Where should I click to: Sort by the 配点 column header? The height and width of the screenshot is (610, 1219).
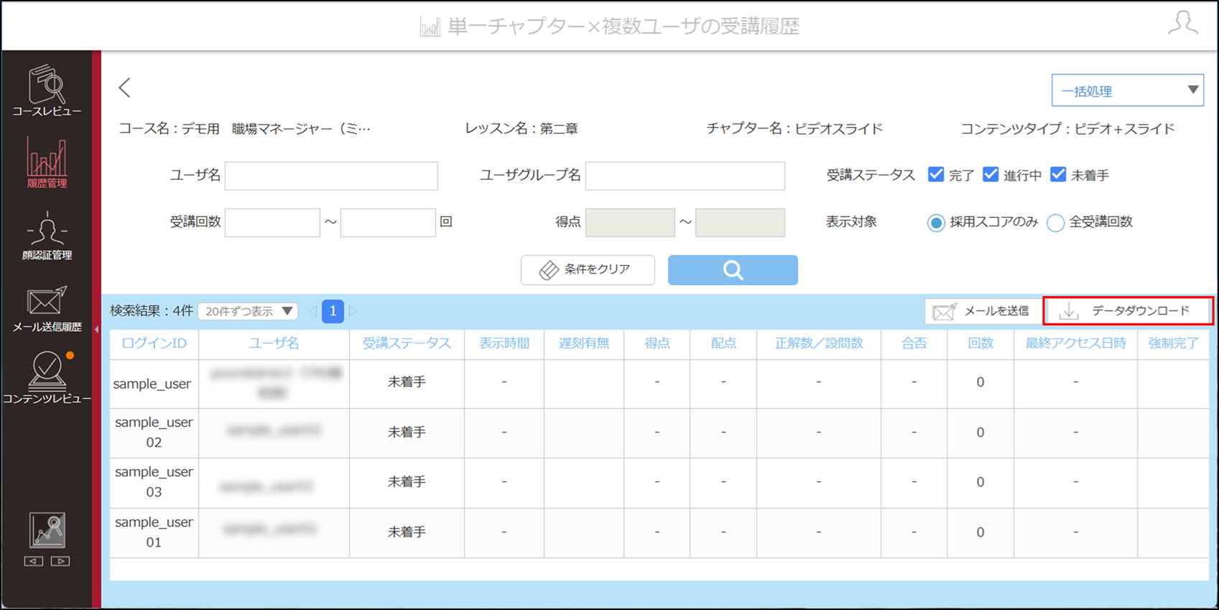coord(723,343)
